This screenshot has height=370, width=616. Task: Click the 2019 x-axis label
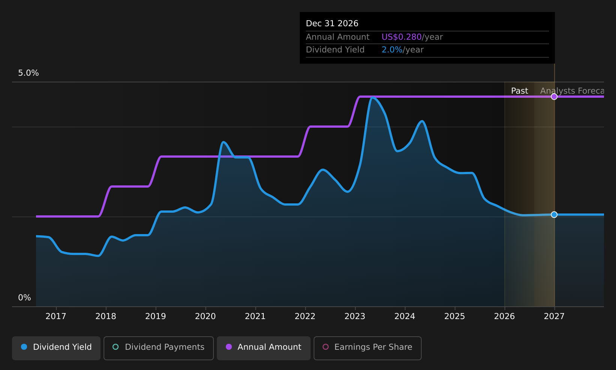click(x=156, y=316)
